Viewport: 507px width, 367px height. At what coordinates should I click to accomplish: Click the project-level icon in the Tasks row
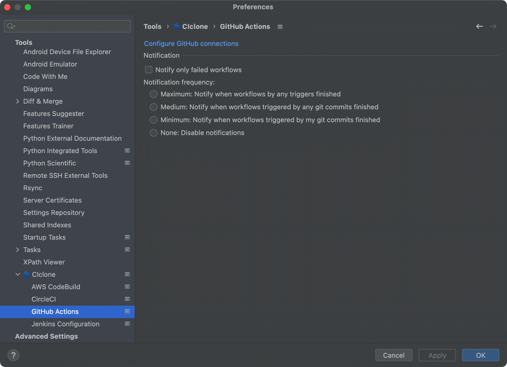(127, 249)
